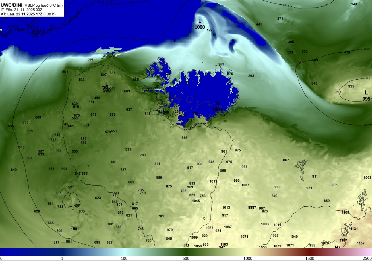Click the freezing level value 737

pyautogui.click(x=123, y=170)
